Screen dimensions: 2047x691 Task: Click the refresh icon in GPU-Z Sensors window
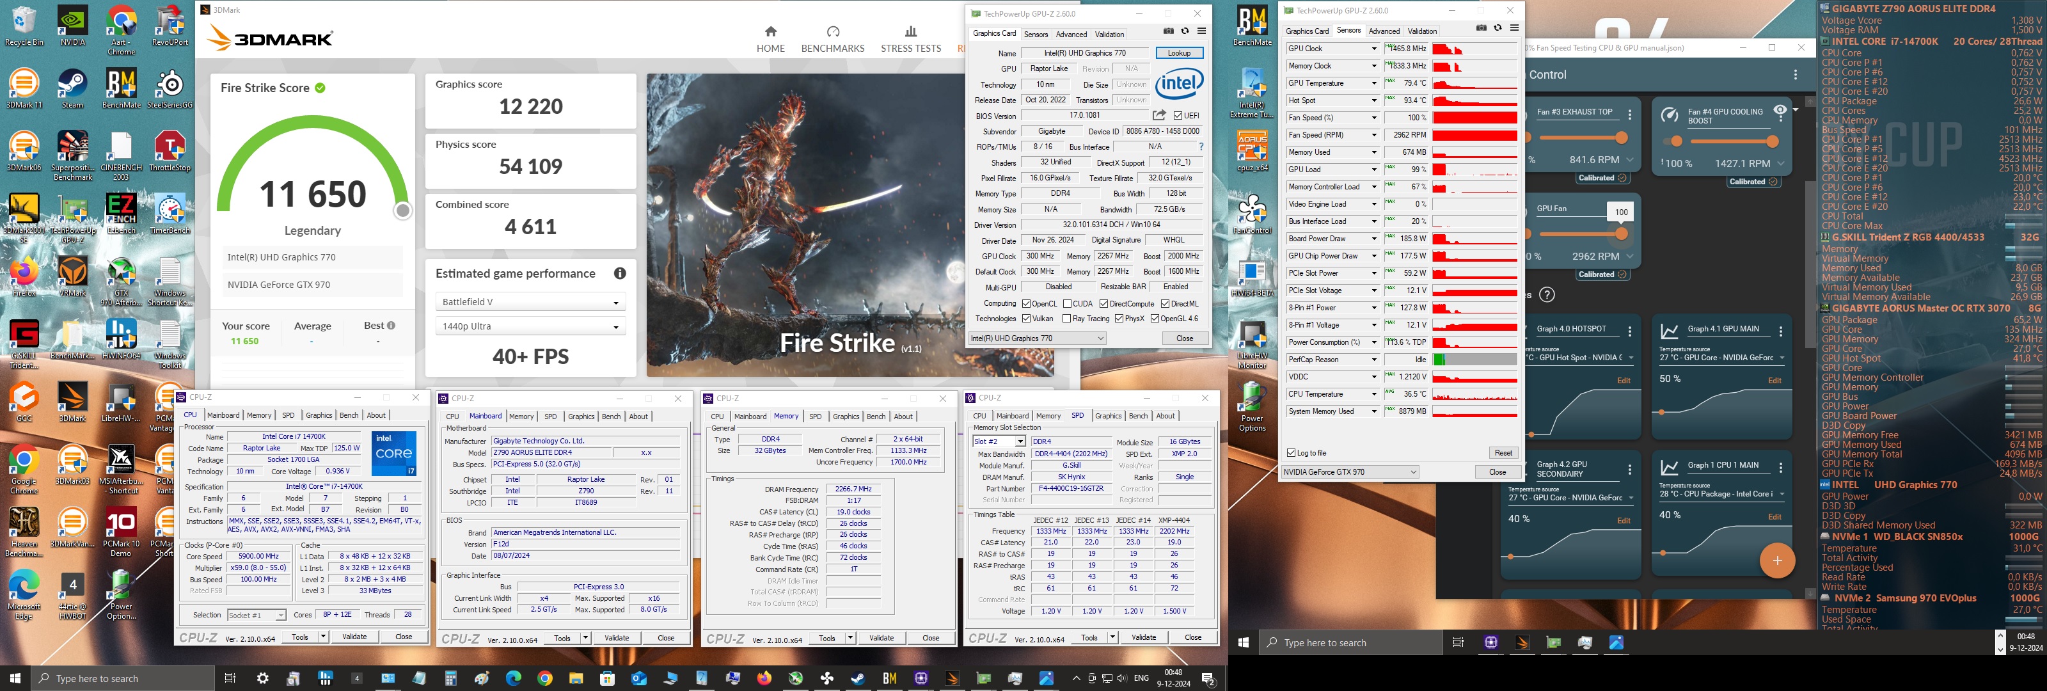pyautogui.click(x=1498, y=28)
